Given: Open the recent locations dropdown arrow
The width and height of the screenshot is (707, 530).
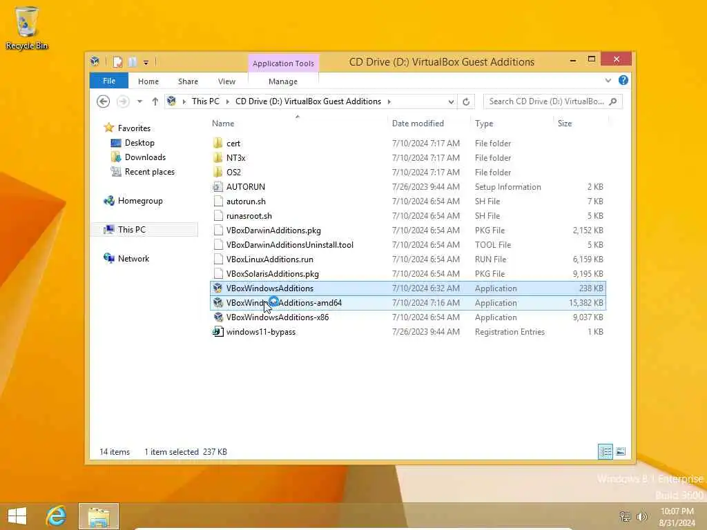Looking at the screenshot, I should 139,102.
